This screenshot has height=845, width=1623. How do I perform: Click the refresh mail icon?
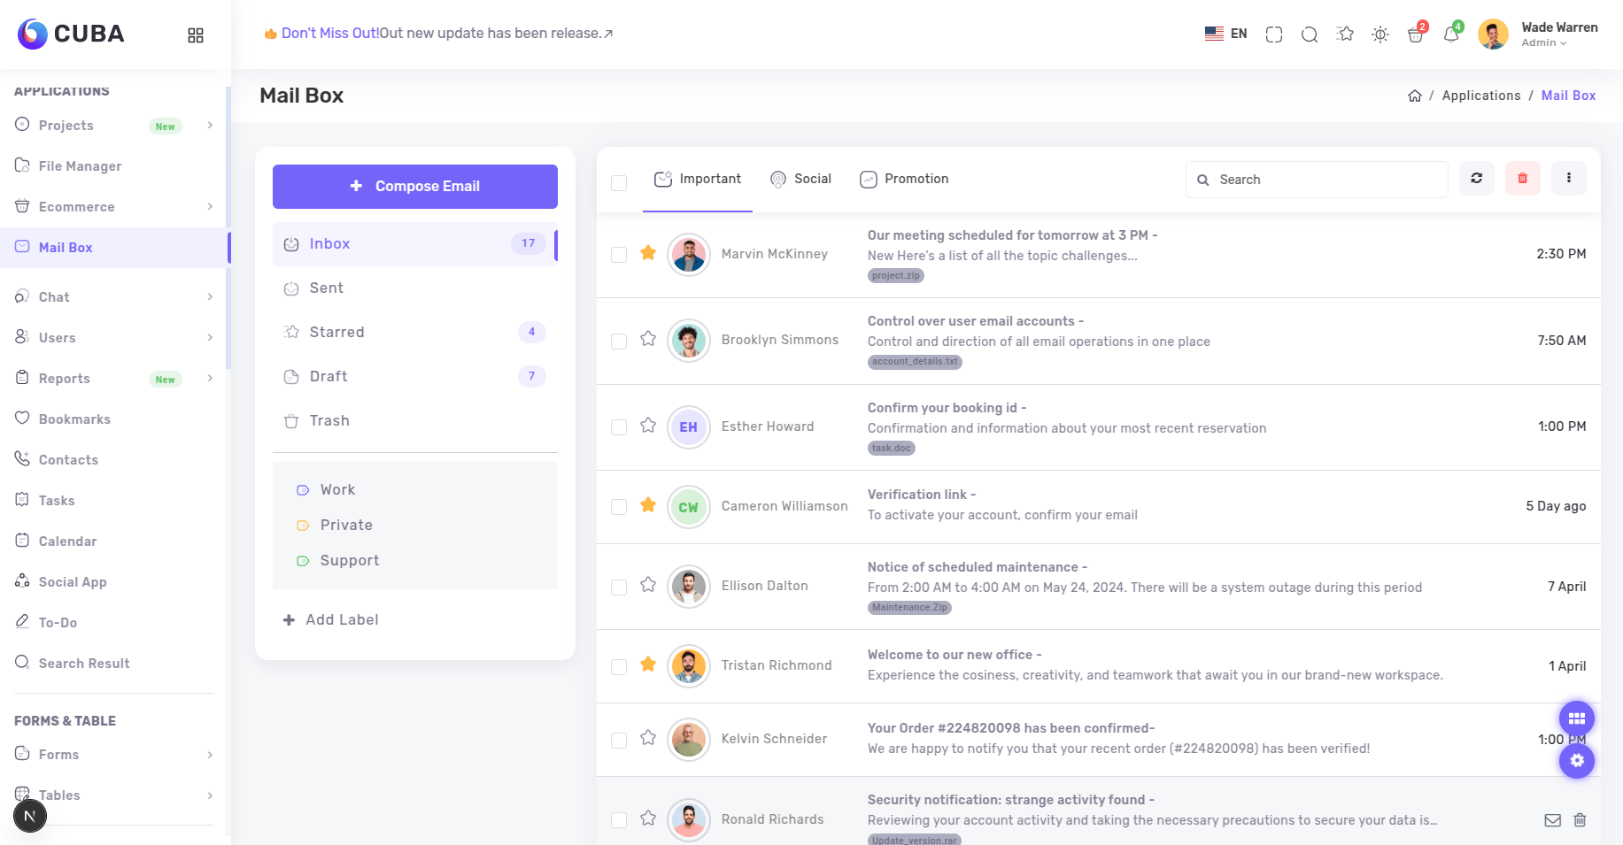point(1476,179)
